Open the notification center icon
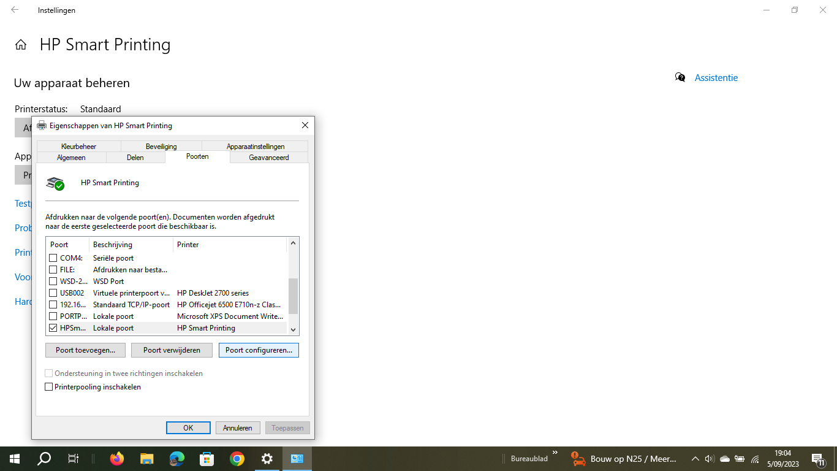This screenshot has height=471, width=837. (817, 459)
